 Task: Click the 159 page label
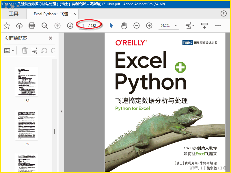pos(27,144)
